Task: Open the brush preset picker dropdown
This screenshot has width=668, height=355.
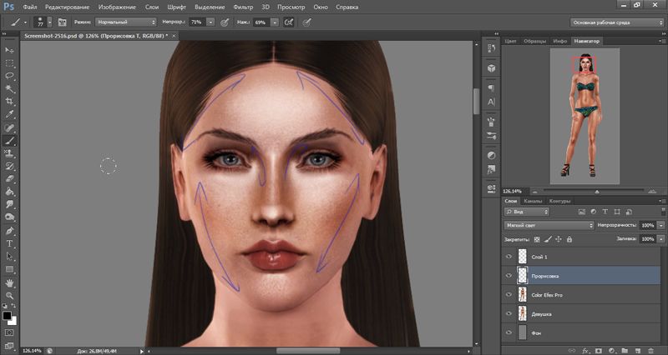Action: [x=50, y=22]
